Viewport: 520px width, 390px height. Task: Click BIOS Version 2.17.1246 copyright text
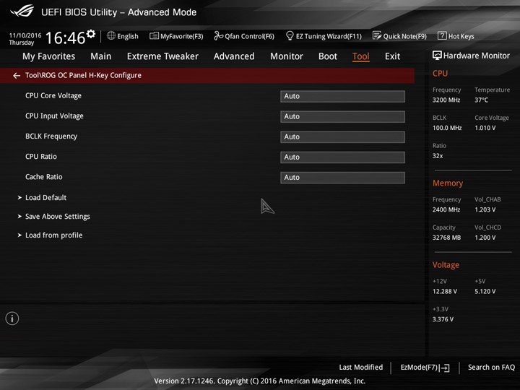pyautogui.click(x=260, y=381)
